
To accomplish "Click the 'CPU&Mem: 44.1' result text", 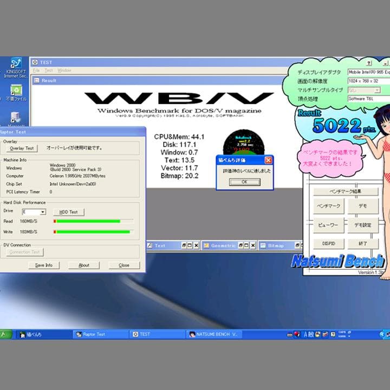I will tap(179, 137).
